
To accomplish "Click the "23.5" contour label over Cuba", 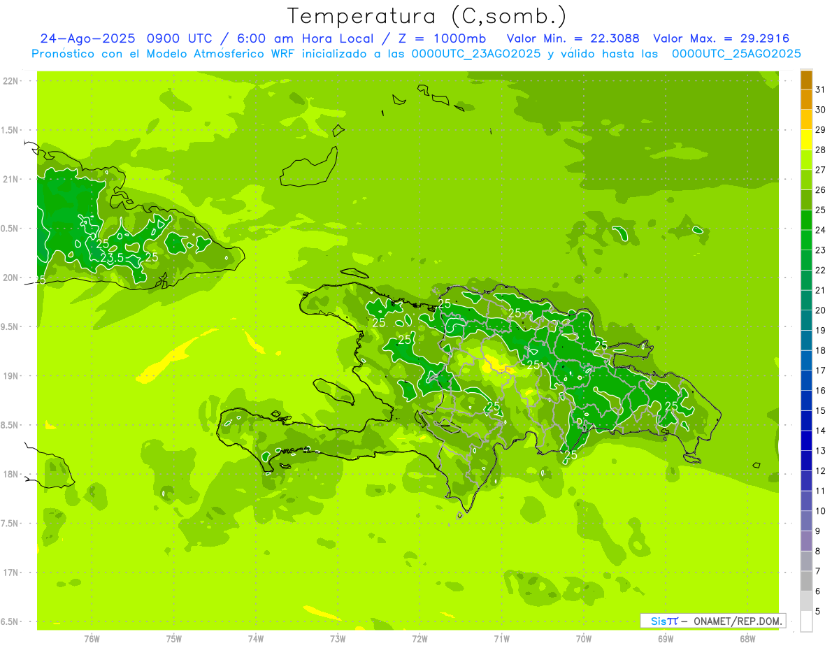I will point(112,258).
